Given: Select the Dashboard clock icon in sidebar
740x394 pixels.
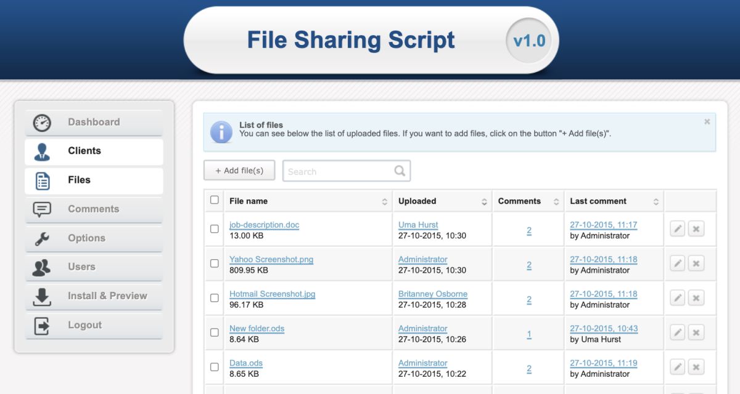Looking at the screenshot, I should pos(41,122).
